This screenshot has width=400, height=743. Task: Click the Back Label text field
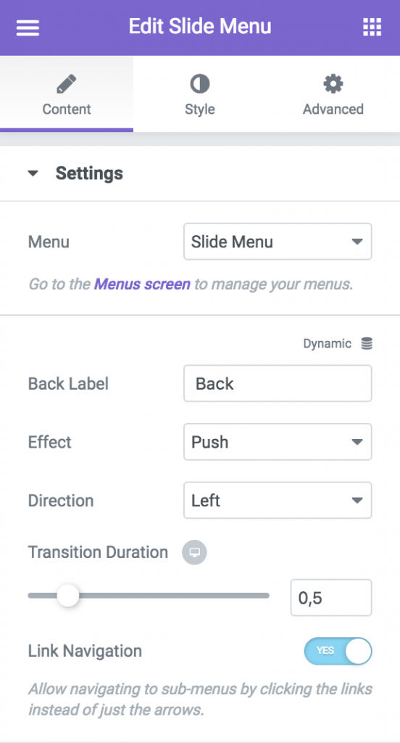click(278, 383)
